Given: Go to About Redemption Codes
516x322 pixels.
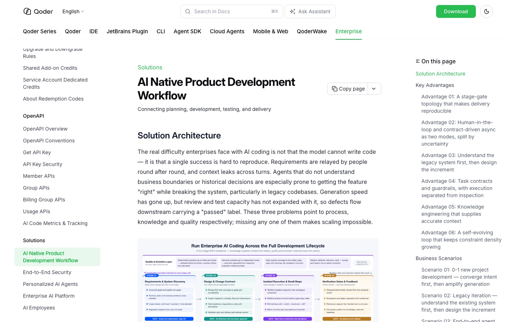Looking at the screenshot, I should point(53,99).
